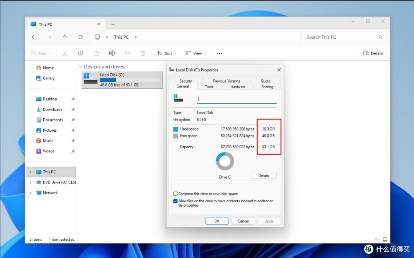The width and height of the screenshot is (414, 258).
Task: Open the See more ellipsis menu
Action: 219,53
